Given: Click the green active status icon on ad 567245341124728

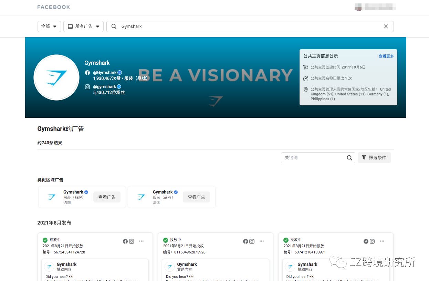Looking at the screenshot, I should (45, 240).
